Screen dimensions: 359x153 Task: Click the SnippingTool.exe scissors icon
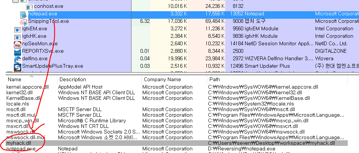pyautogui.click(x=24, y=22)
